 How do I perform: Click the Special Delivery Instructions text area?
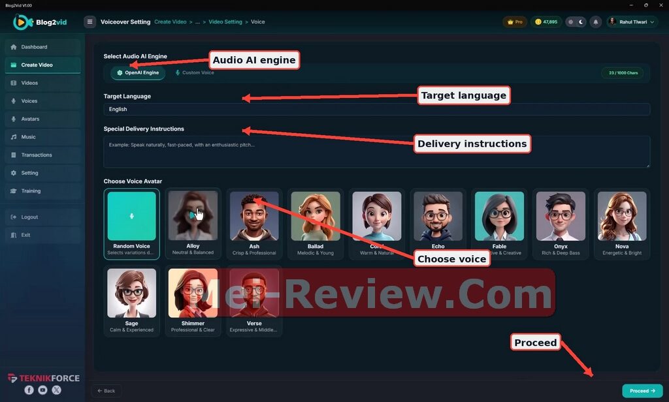click(x=377, y=152)
